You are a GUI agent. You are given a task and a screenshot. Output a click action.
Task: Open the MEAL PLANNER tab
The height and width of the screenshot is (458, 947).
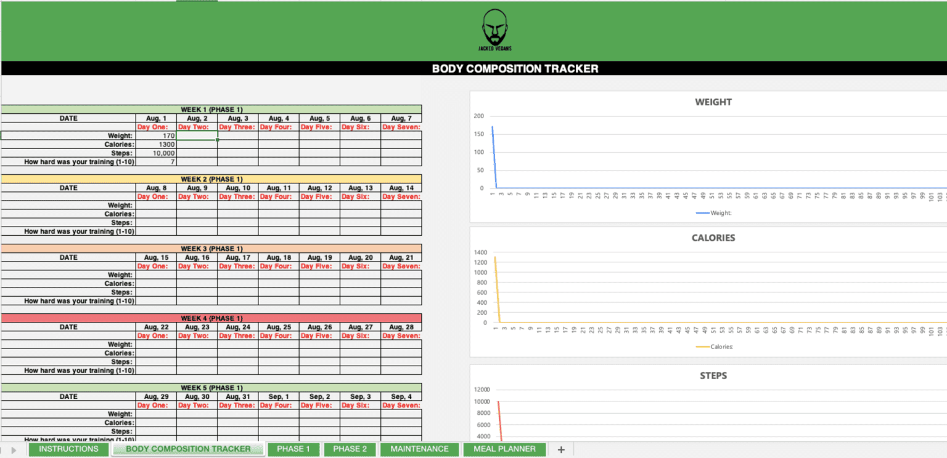pos(504,449)
